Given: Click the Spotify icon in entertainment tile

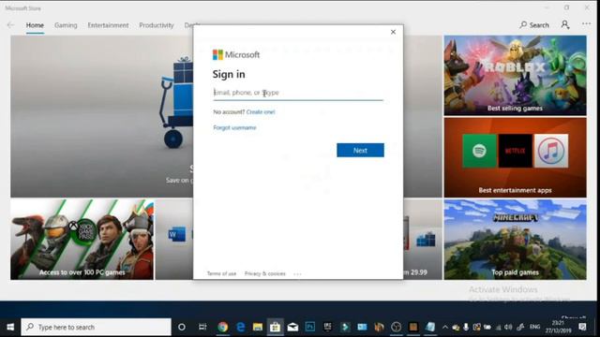Looking at the screenshot, I should [x=479, y=151].
